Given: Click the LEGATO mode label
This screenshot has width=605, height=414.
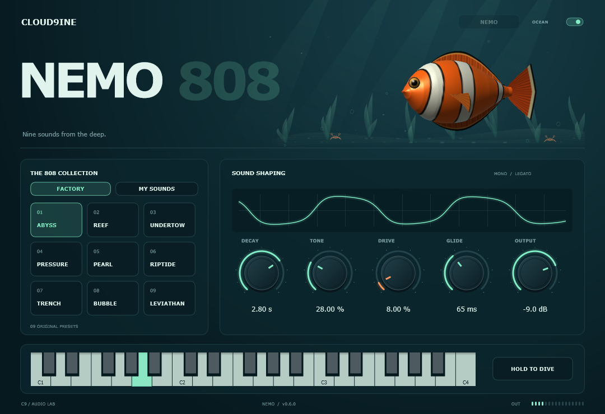Looking at the screenshot, I should [523, 174].
